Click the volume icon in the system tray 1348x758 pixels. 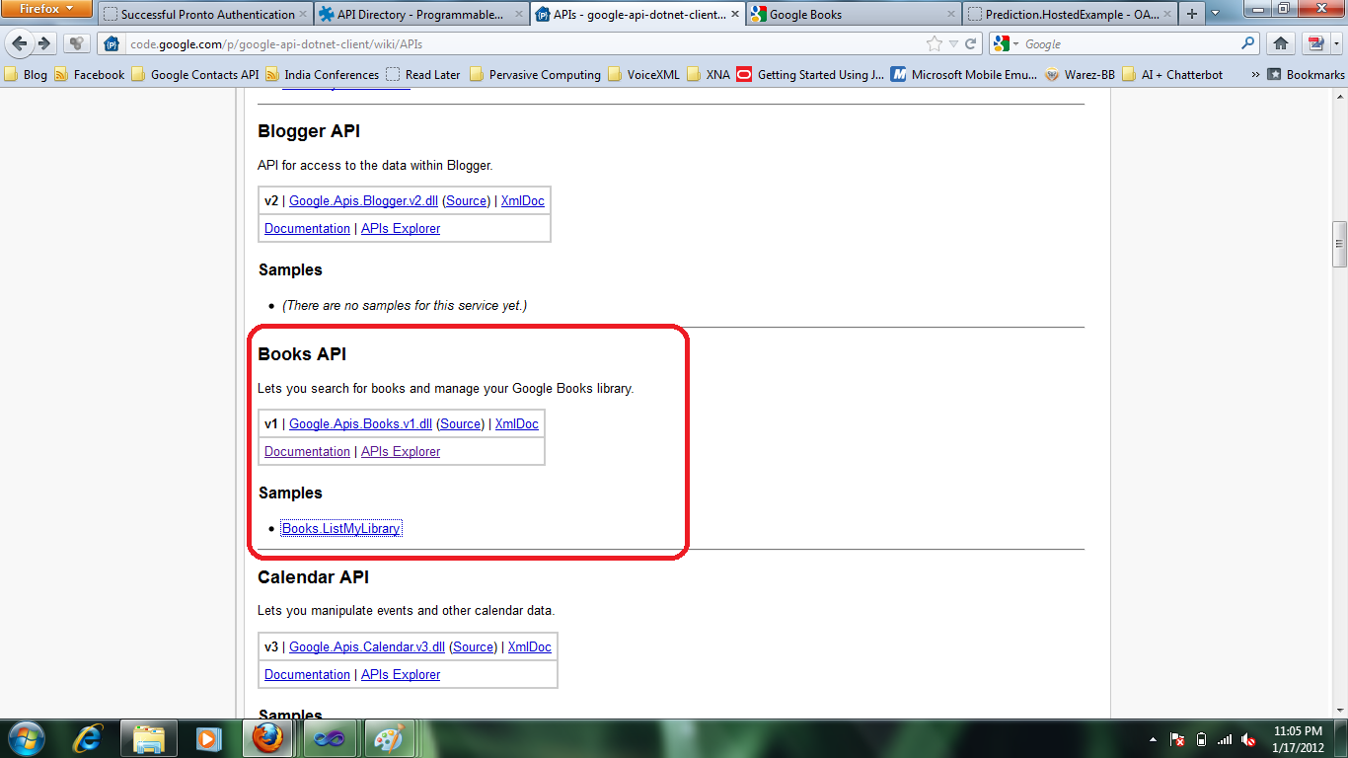click(1249, 738)
